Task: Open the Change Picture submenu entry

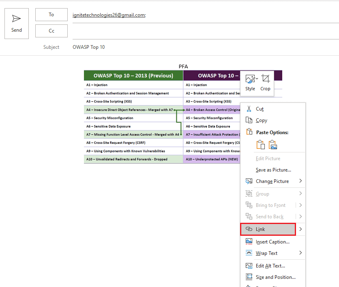Action: click(272, 181)
